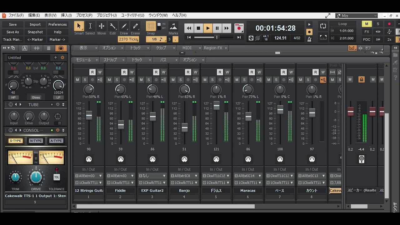
Task: Click the DRIVE knob in the console emulator
Action: [36, 177]
